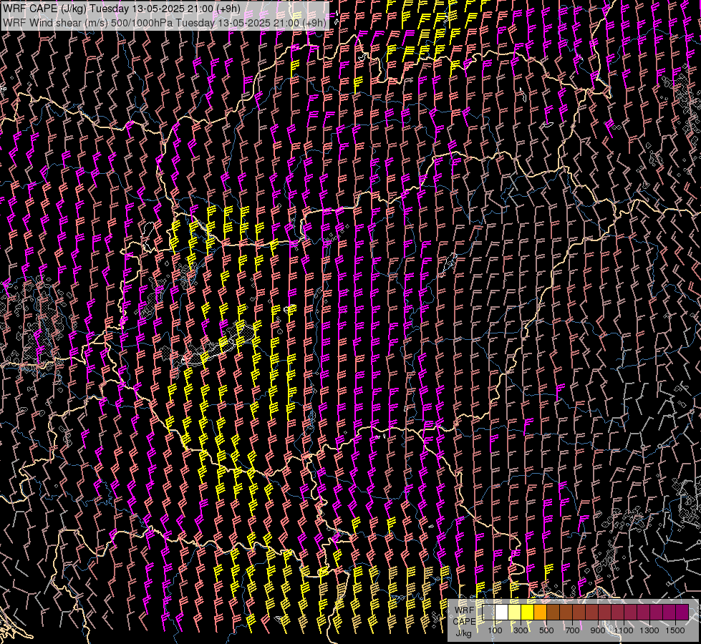The height and width of the screenshot is (644, 701).
Task: Click the J/kg legend unit label
Action: pos(463,633)
